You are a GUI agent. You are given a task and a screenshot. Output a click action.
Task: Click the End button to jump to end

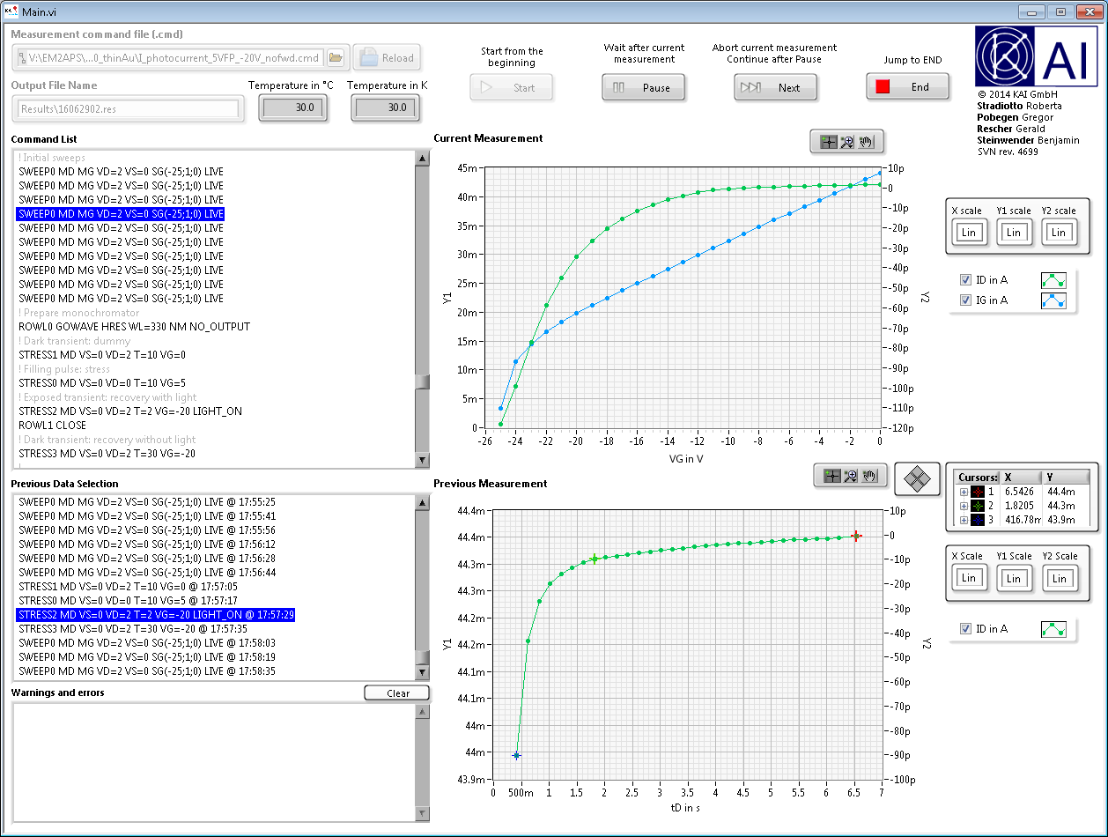click(x=908, y=87)
